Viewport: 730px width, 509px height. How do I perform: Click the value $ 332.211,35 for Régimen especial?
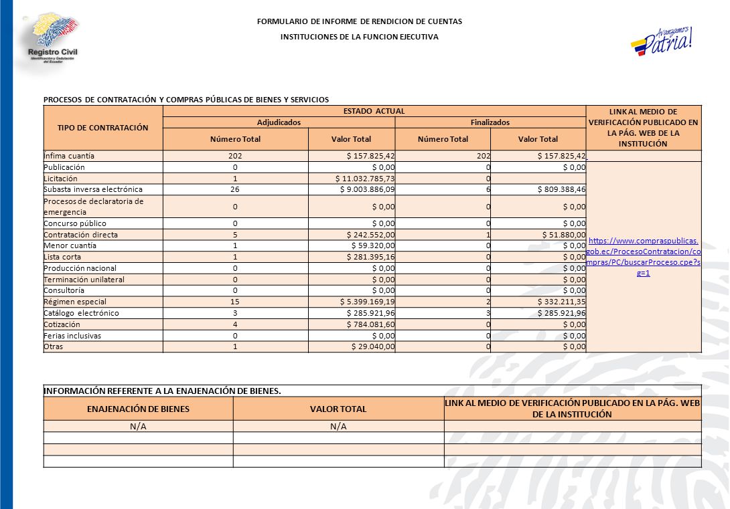coord(561,302)
